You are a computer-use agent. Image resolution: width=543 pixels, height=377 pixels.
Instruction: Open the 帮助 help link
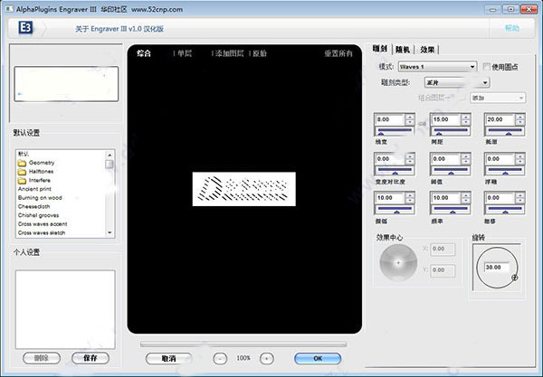512,28
